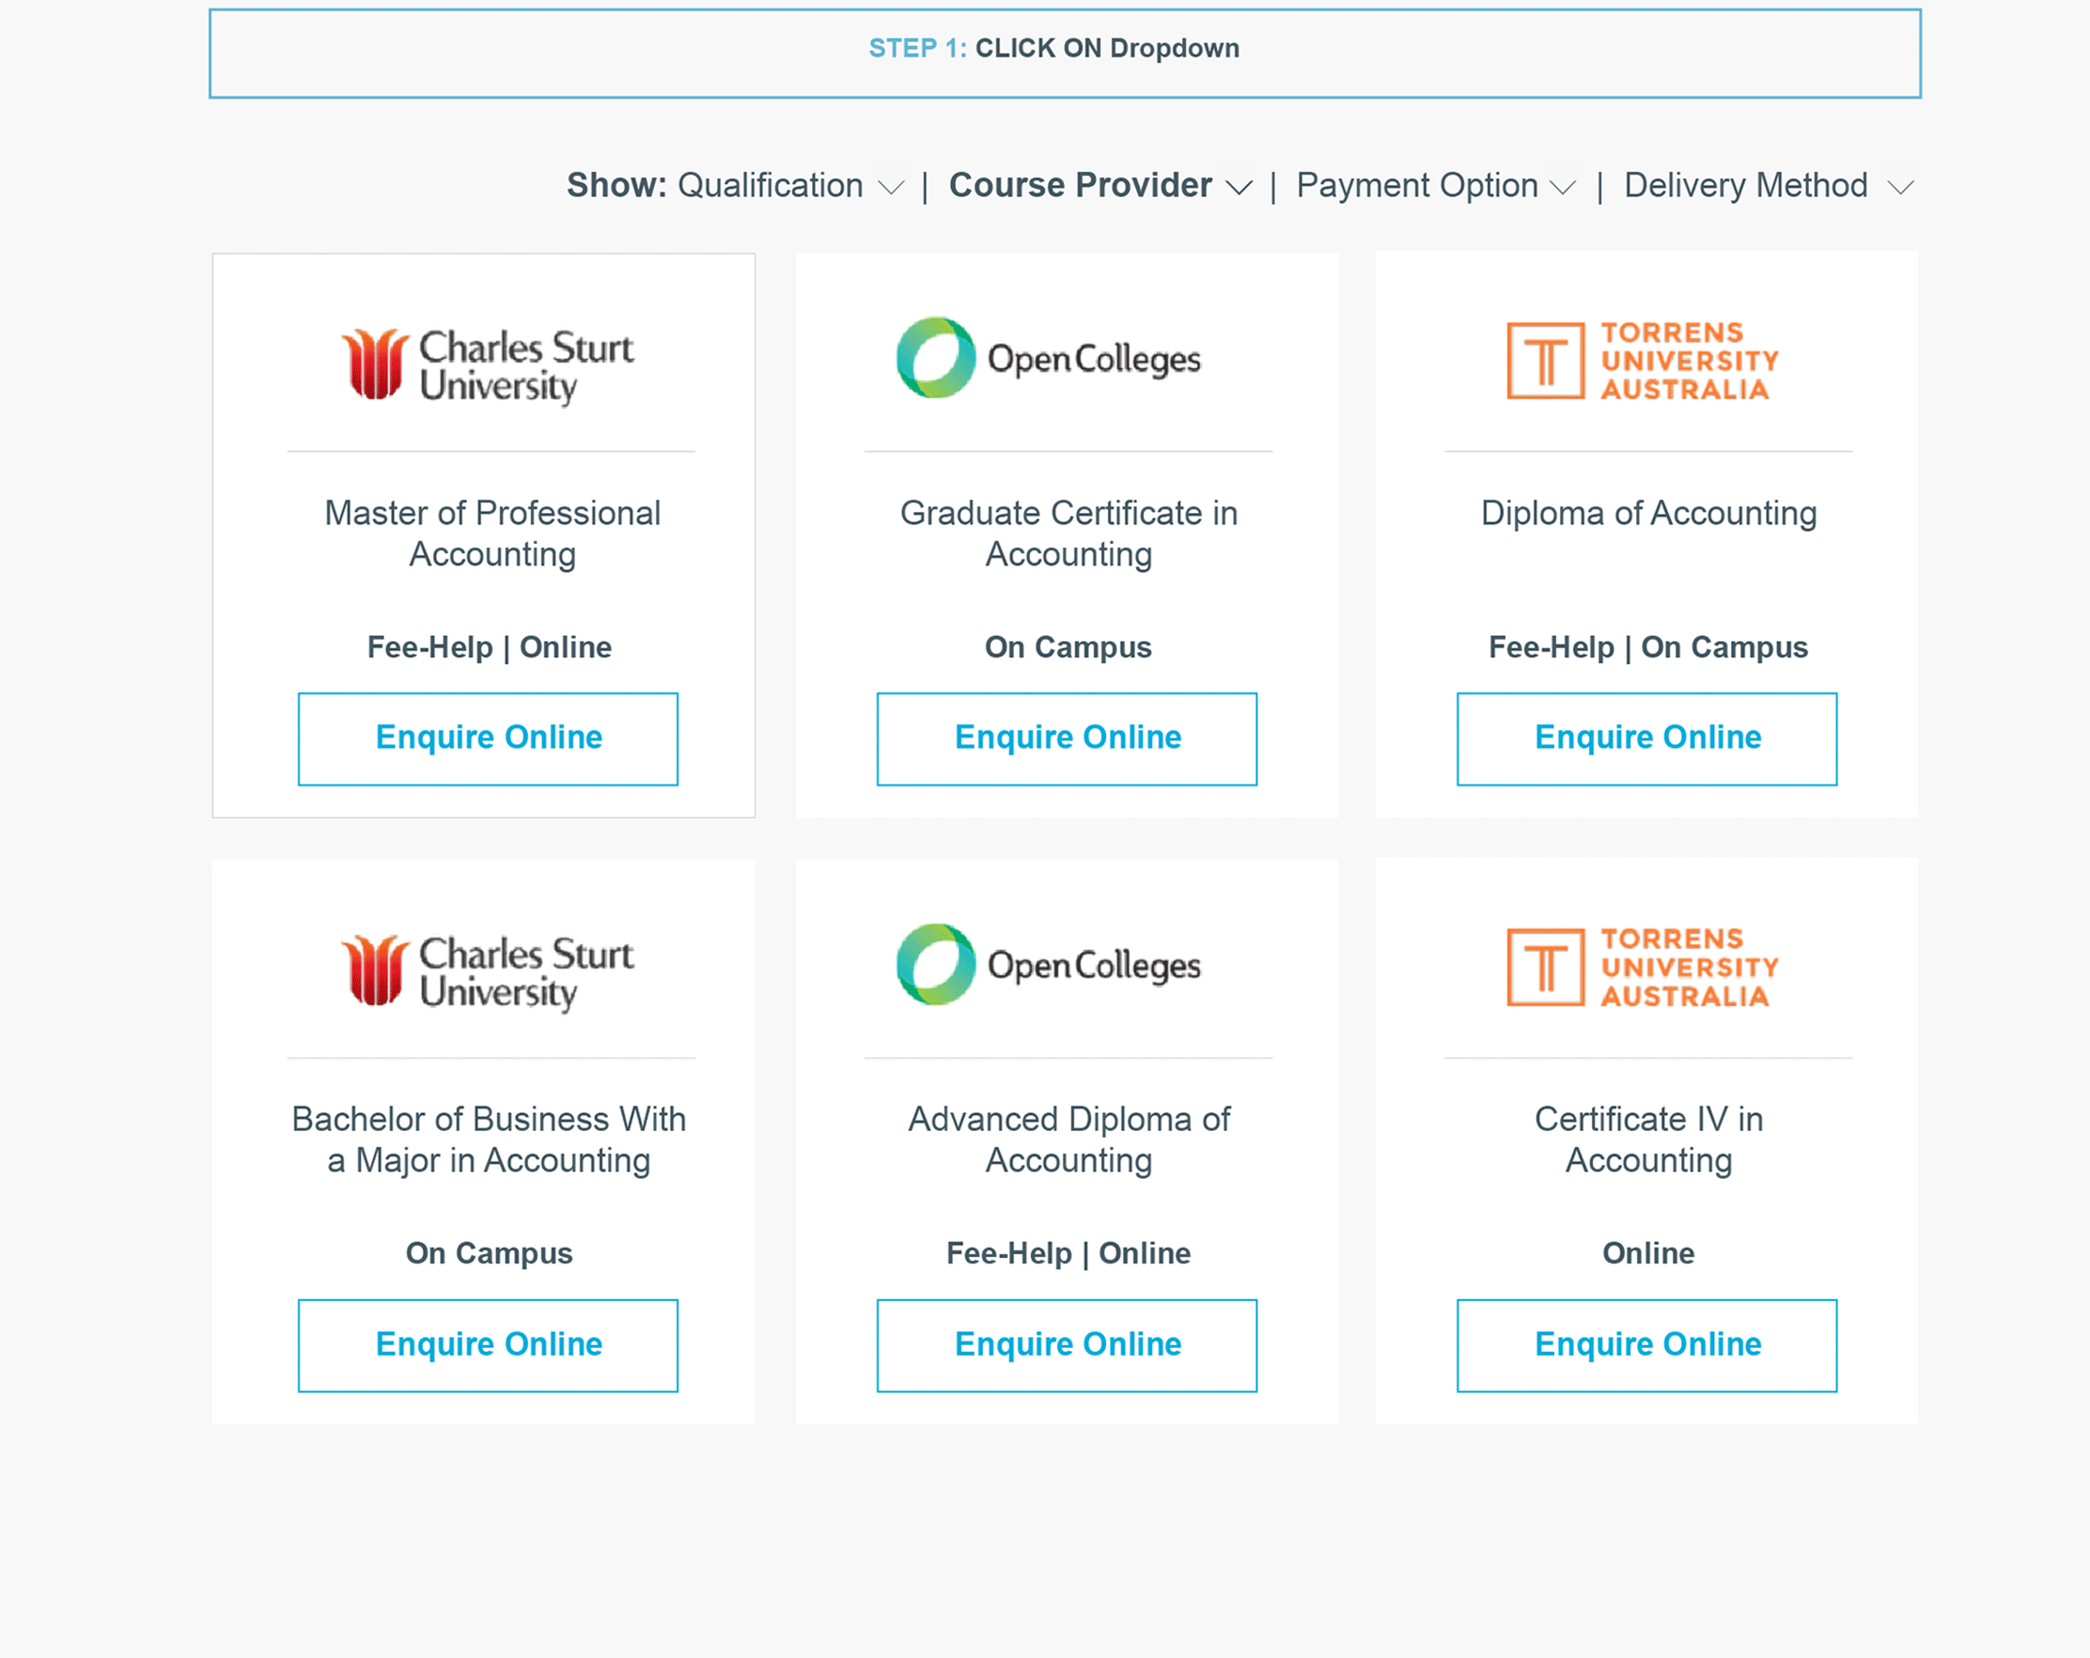Open the Course Provider filter dropdown
2090x1658 pixels.
[x=1100, y=185]
